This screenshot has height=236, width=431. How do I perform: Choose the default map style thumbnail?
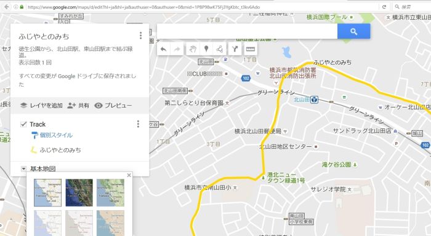47,192
